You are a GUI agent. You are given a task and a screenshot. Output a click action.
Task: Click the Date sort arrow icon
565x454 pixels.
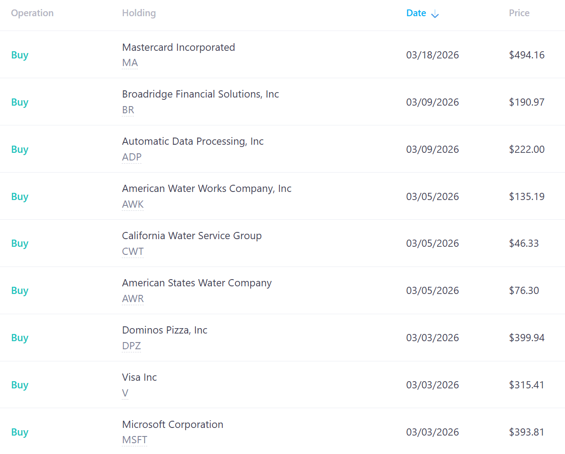(x=435, y=14)
